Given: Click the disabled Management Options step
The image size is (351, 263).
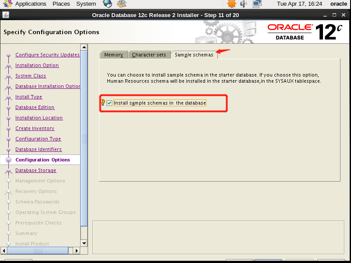Looking at the screenshot, I should tap(40, 181).
